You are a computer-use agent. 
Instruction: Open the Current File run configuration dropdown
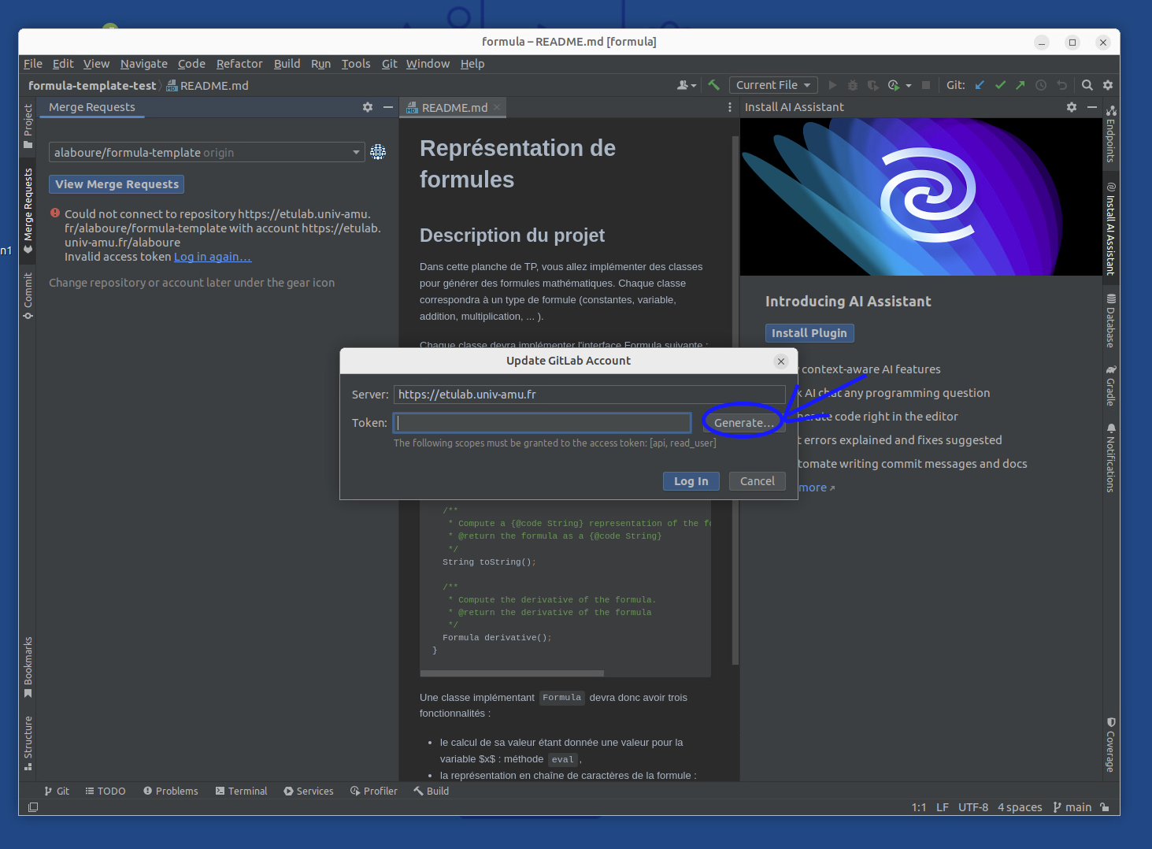coord(773,85)
